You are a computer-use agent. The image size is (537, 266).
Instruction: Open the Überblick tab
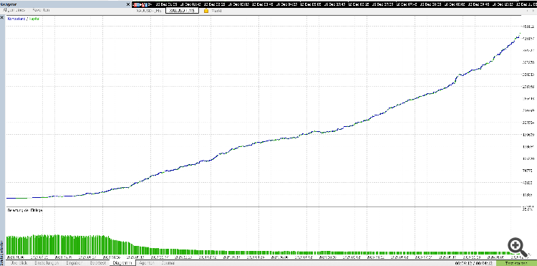coord(19,263)
